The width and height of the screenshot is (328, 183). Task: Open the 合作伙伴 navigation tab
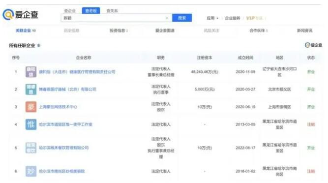pyautogui.click(x=259, y=30)
